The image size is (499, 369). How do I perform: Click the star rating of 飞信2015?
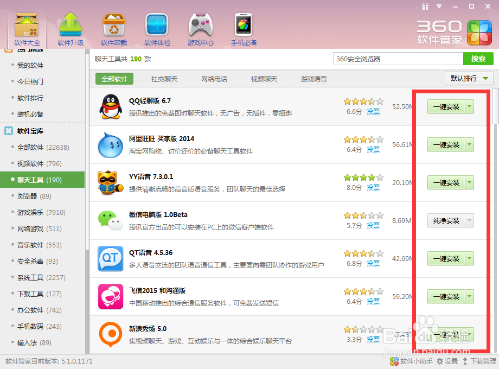[363, 291]
